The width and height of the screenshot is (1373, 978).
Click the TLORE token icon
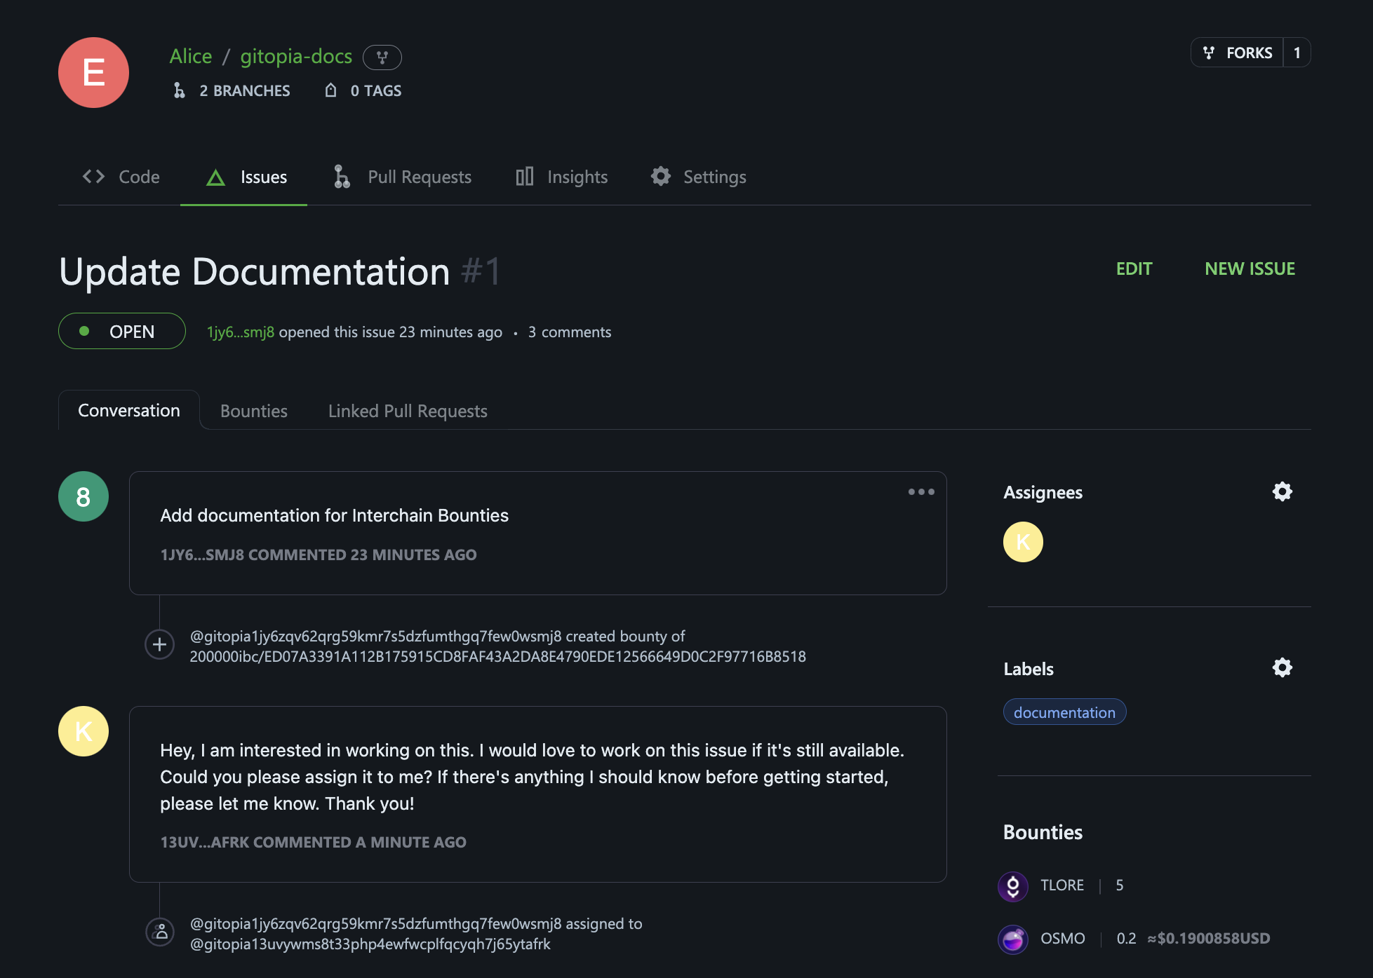point(1013,886)
